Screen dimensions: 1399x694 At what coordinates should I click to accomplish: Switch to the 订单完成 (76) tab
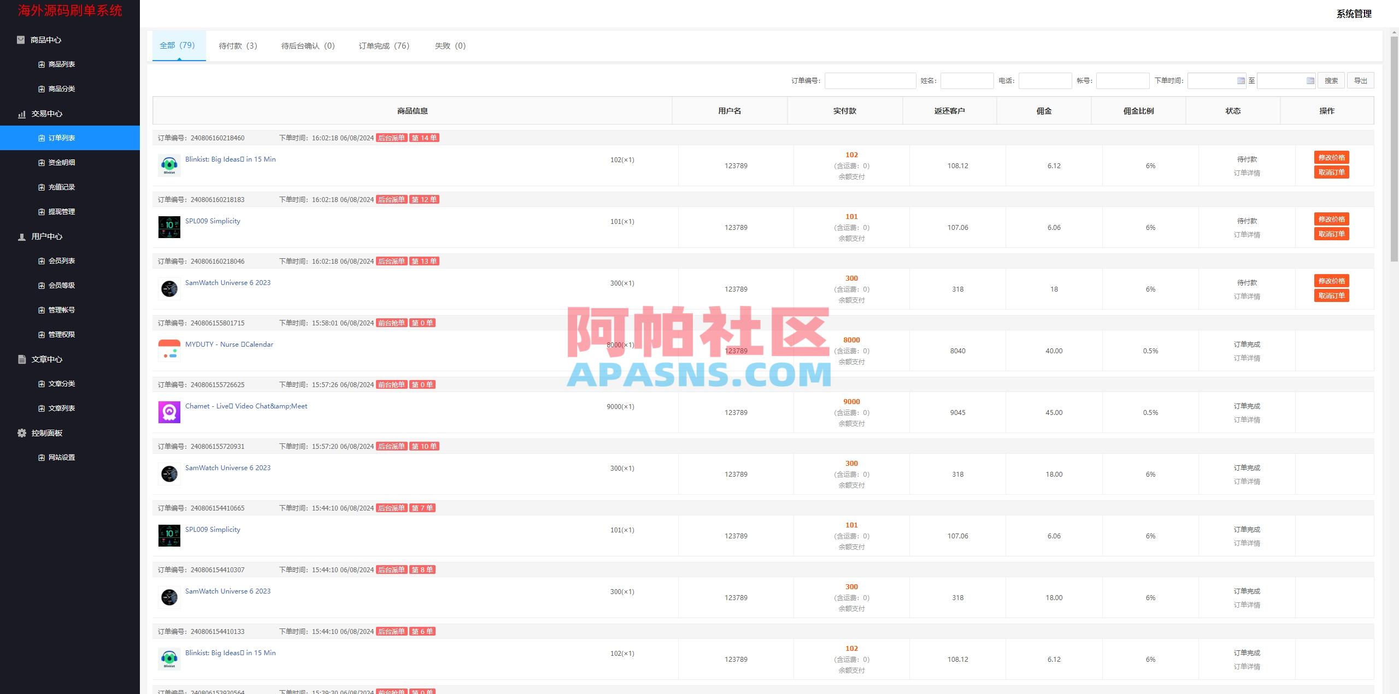click(383, 46)
